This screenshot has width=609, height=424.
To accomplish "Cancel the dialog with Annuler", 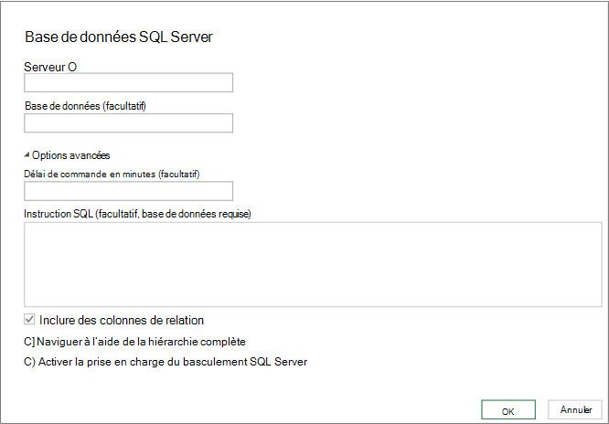I will pos(575,409).
